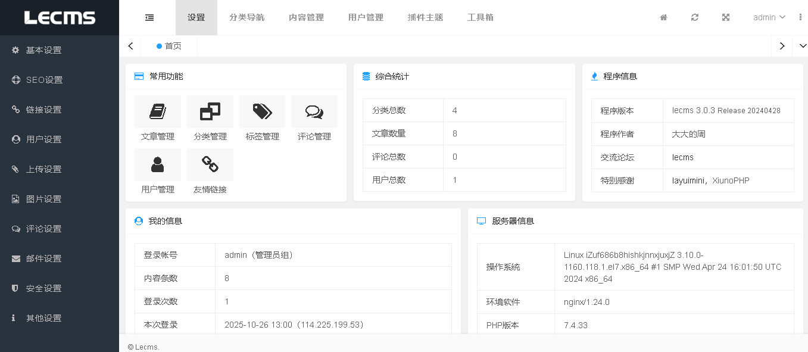Image resolution: width=808 pixels, height=352 pixels.
Task: Open the tab options down-arrow menu
Action: click(x=802, y=45)
